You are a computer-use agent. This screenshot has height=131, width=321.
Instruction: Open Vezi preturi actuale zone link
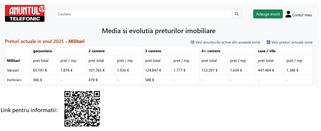coord(292,42)
